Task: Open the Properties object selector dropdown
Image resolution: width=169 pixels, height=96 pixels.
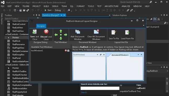Action: [167, 71]
